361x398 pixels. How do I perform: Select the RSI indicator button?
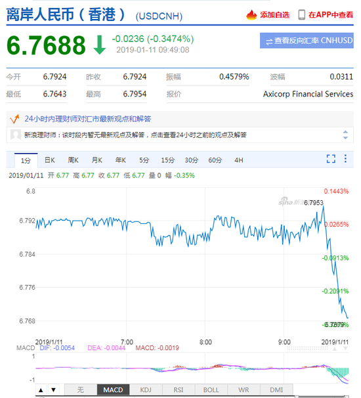(x=179, y=389)
